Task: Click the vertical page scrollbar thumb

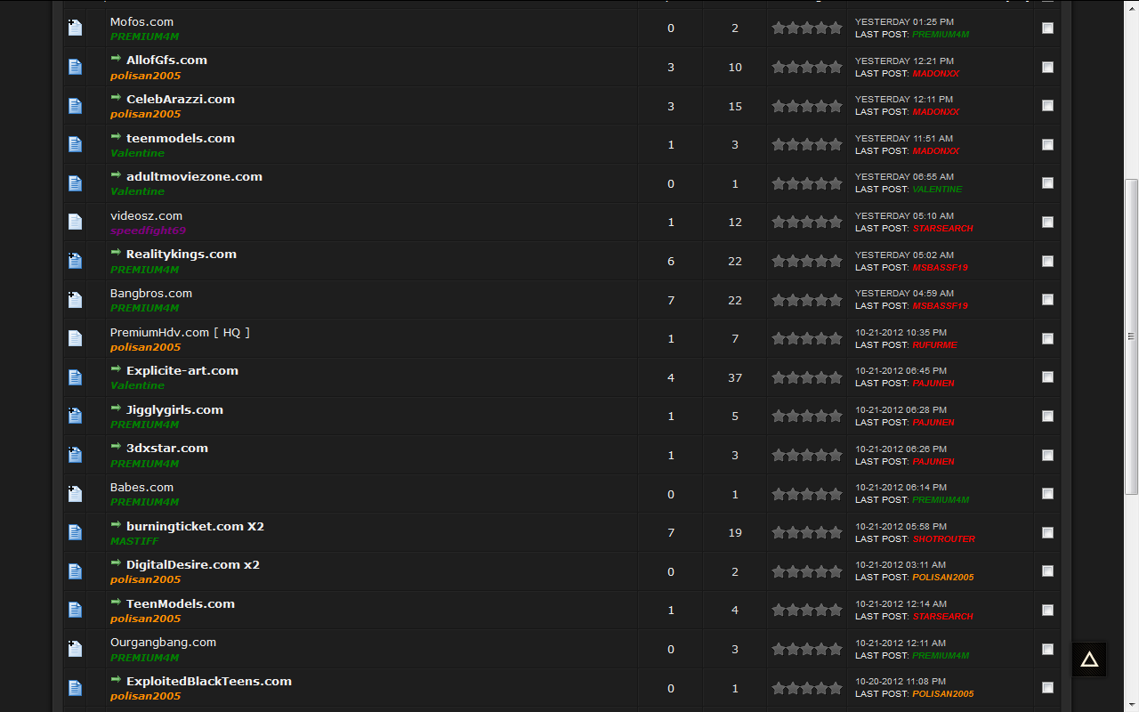Action: (x=1132, y=336)
